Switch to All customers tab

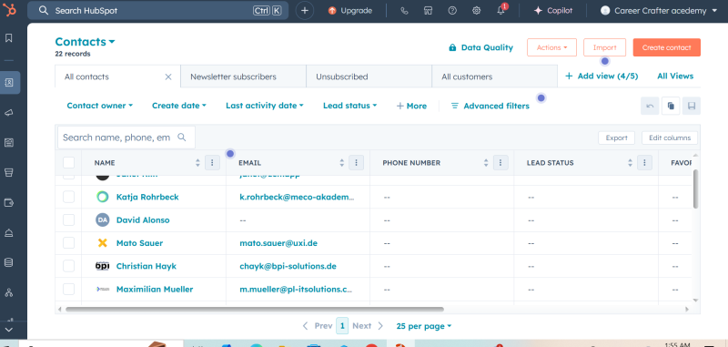pyautogui.click(x=494, y=77)
